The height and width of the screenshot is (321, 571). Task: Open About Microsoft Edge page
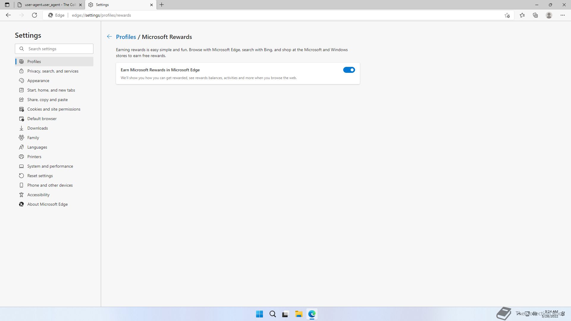click(47, 204)
